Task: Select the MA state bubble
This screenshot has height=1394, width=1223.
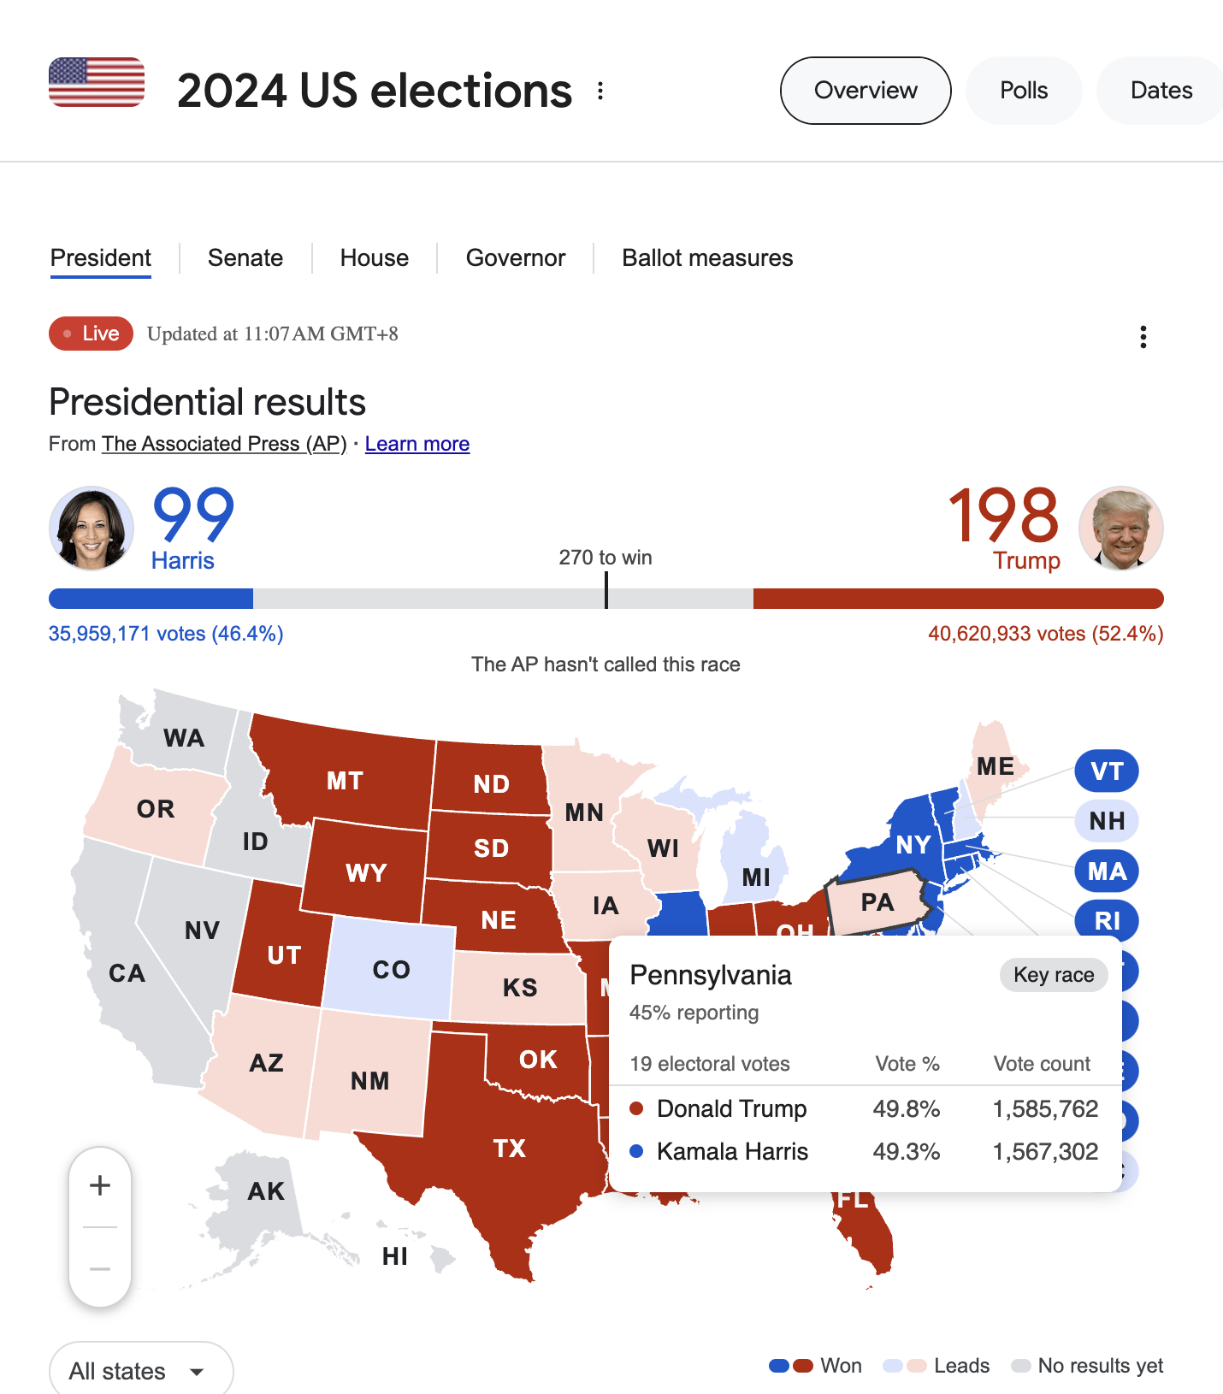Action: pyautogui.click(x=1107, y=871)
